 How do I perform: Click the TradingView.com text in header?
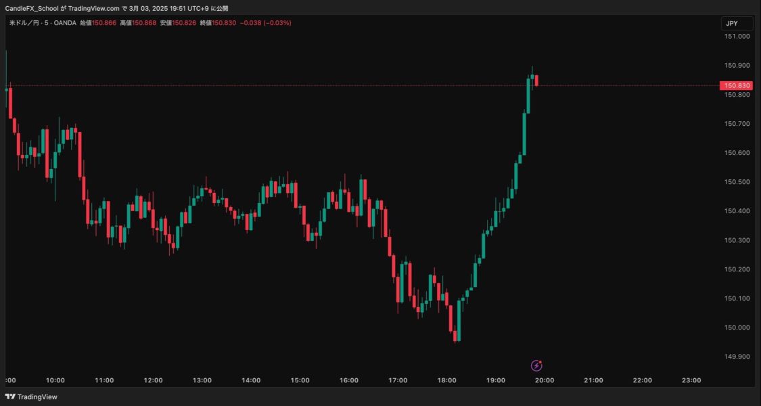93,8
